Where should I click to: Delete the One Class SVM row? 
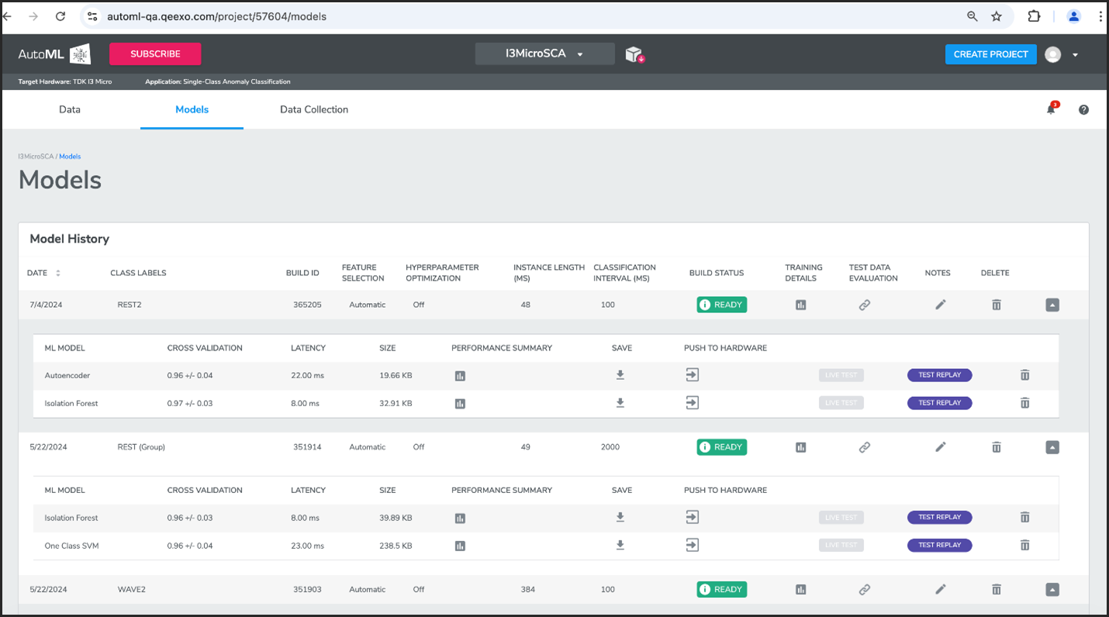pos(1024,545)
